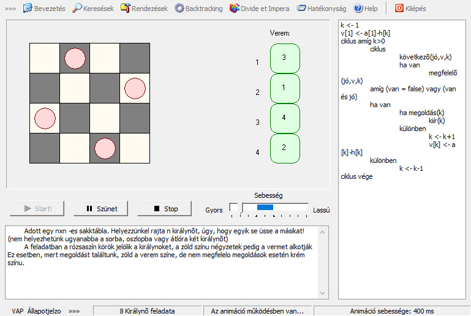This screenshot has width=471, height=316.
Task: Click the queen circle in the bottom row
Action: tap(105, 148)
